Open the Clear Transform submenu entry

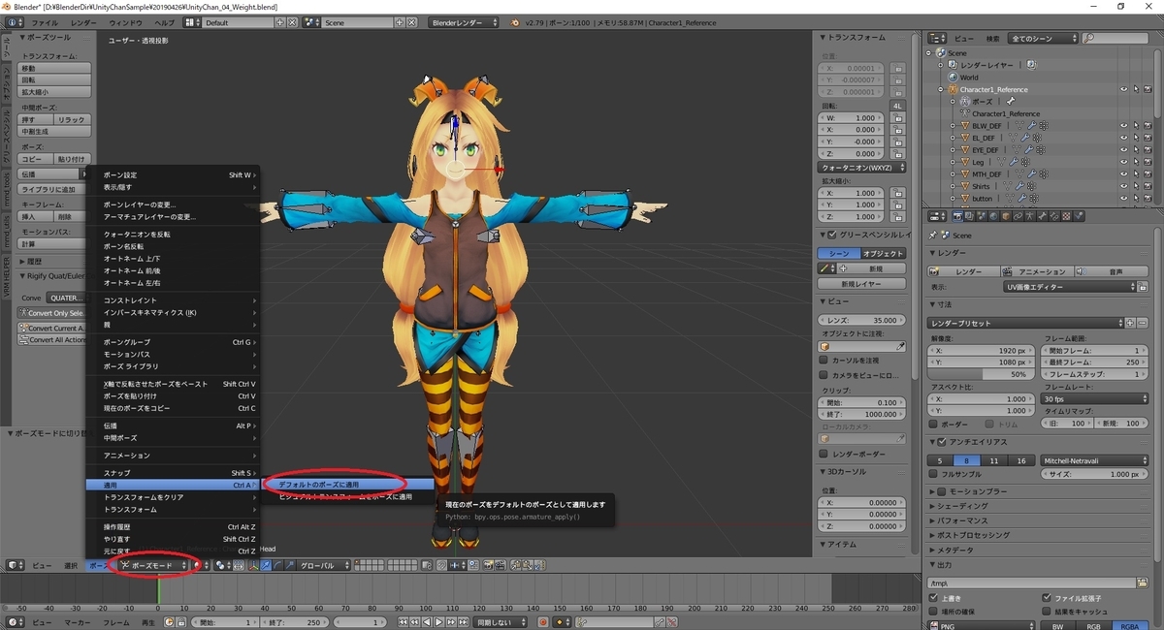click(x=173, y=496)
